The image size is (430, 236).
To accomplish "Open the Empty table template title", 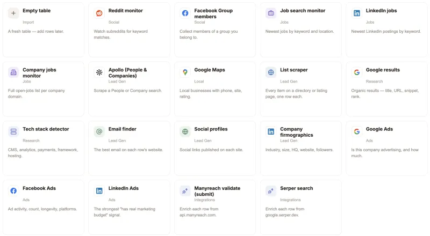I will 37,11.
